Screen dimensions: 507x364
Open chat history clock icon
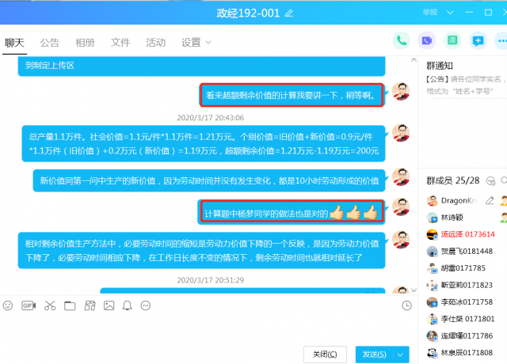pos(406,305)
